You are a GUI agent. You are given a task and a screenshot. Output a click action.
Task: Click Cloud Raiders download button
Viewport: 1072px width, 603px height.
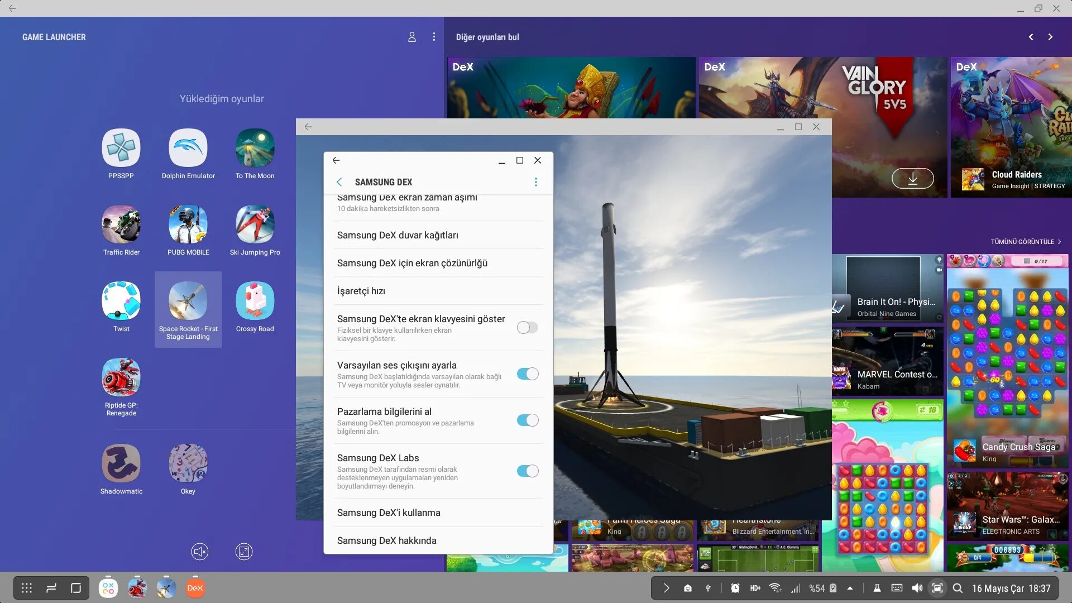(913, 178)
